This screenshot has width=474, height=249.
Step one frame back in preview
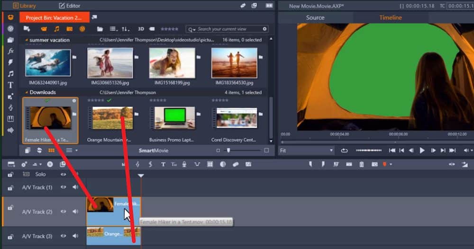pos(411,151)
